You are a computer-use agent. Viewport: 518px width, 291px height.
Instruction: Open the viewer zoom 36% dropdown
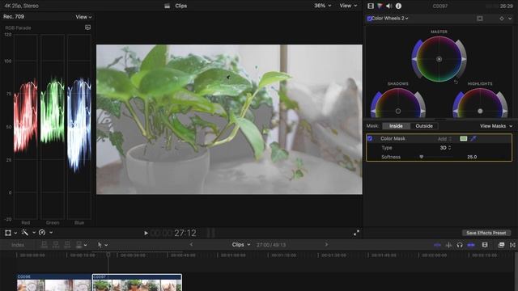(x=322, y=6)
